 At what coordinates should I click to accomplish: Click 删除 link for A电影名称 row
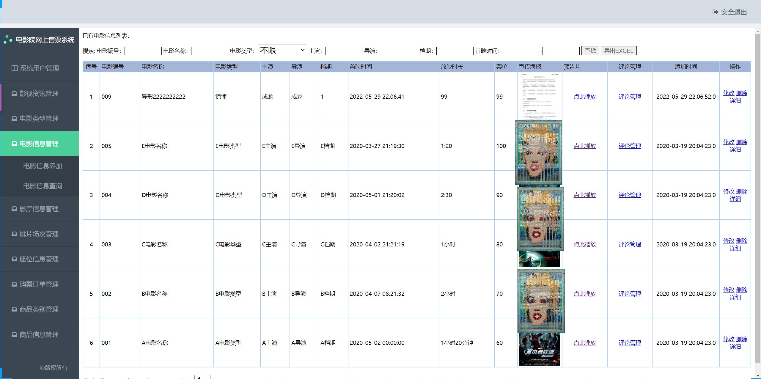(741, 339)
